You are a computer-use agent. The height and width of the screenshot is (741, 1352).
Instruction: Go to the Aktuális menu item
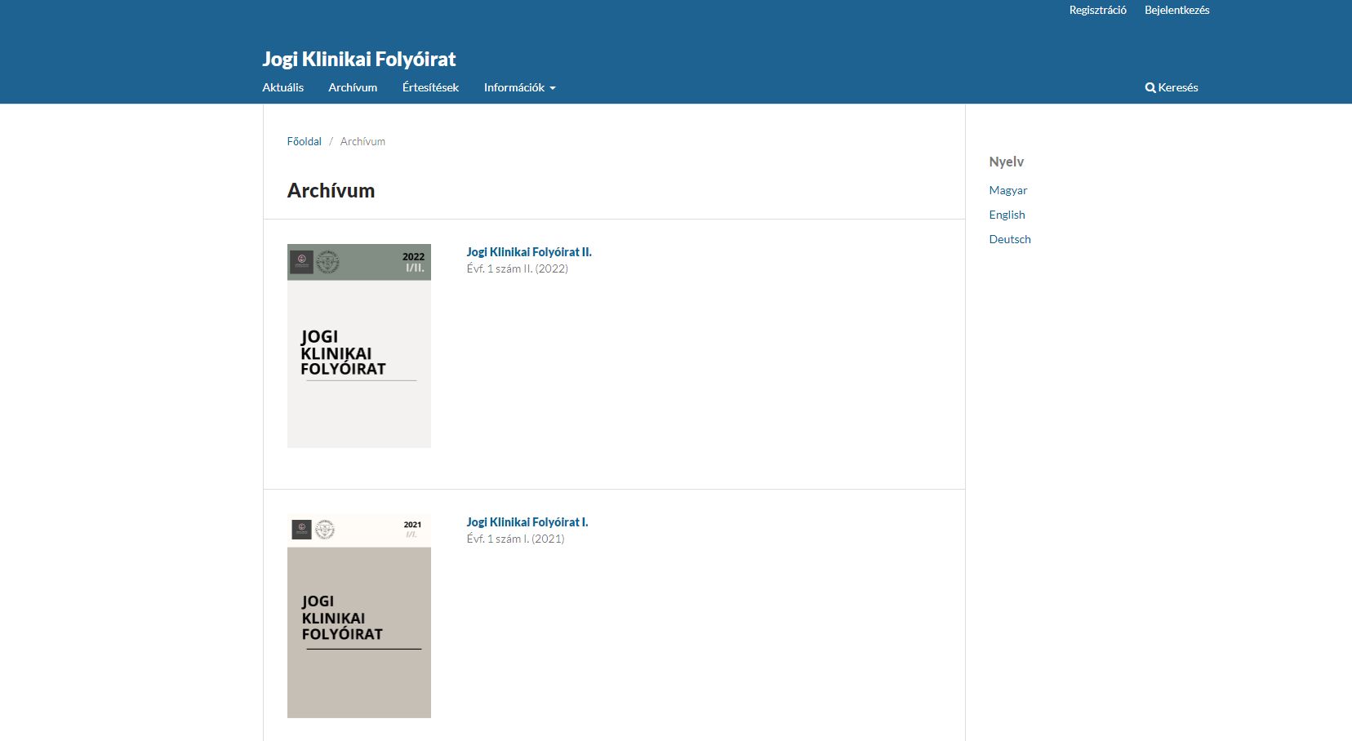(x=282, y=87)
